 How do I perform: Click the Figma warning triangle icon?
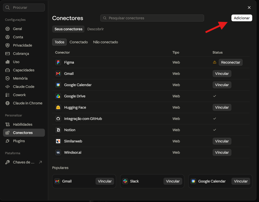coord(215,62)
